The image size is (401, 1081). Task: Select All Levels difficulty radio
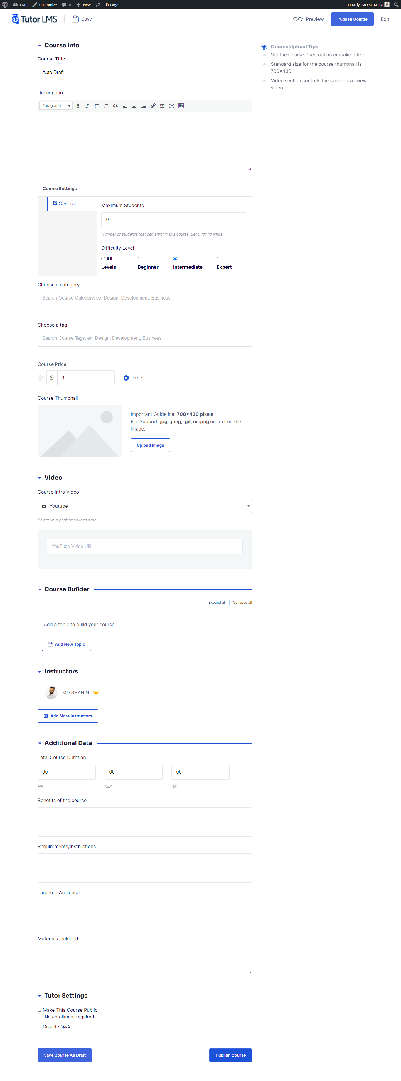(103, 259)
